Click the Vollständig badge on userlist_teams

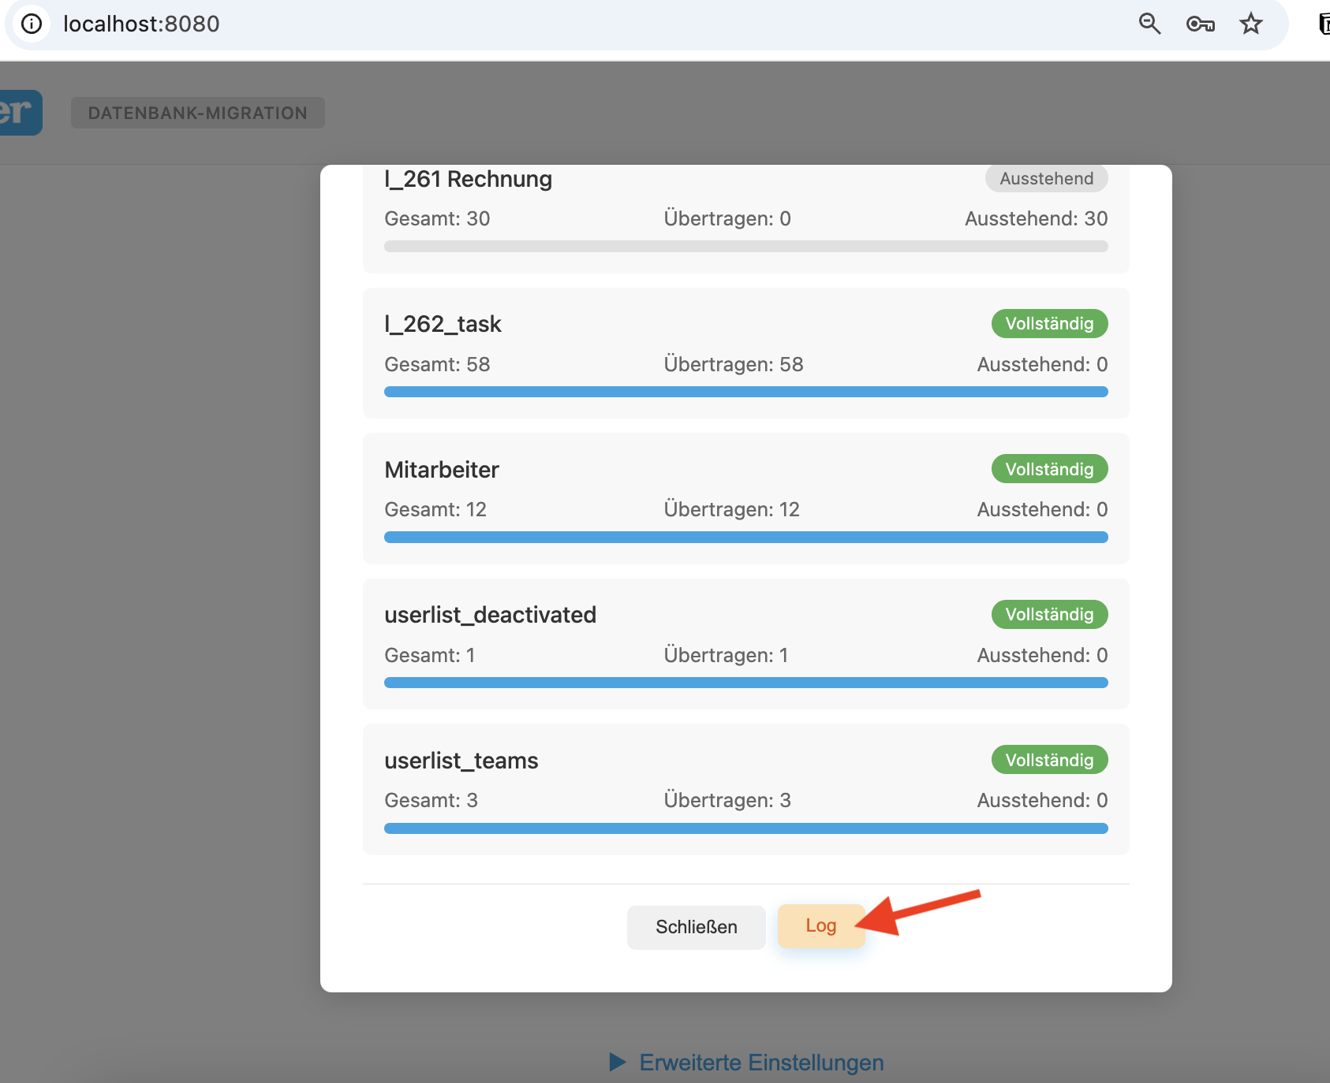coord(1050,760)
